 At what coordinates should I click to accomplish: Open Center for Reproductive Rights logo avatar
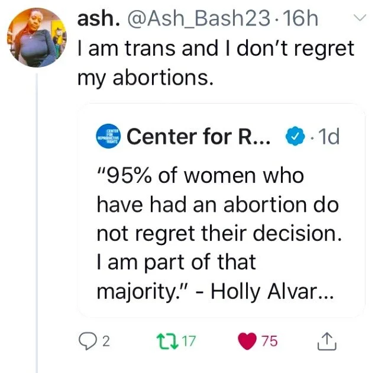point(108,137)
